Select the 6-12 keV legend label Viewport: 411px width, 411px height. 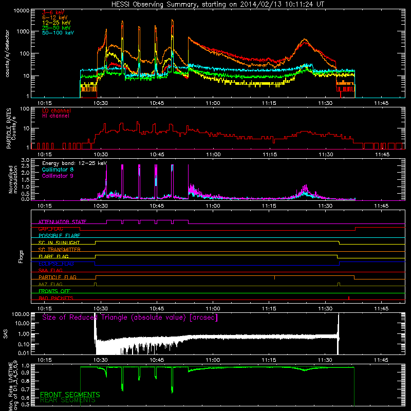tap(55, 17)
